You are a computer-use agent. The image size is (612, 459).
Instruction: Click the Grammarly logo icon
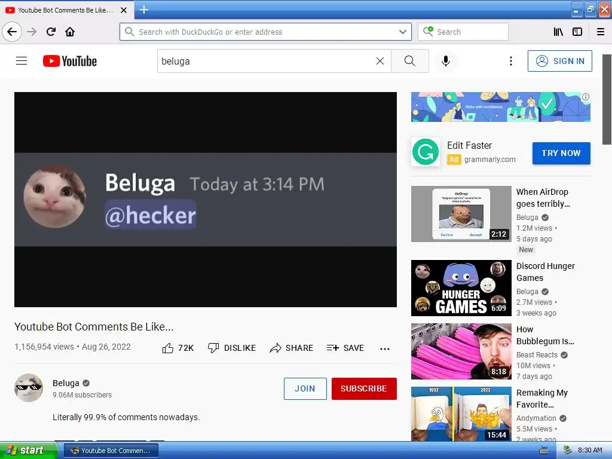pyautogui.click(x=426, y=152)
